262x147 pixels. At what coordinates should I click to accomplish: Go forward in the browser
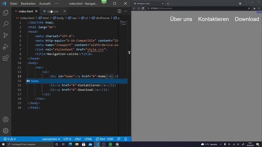[138, 8]
